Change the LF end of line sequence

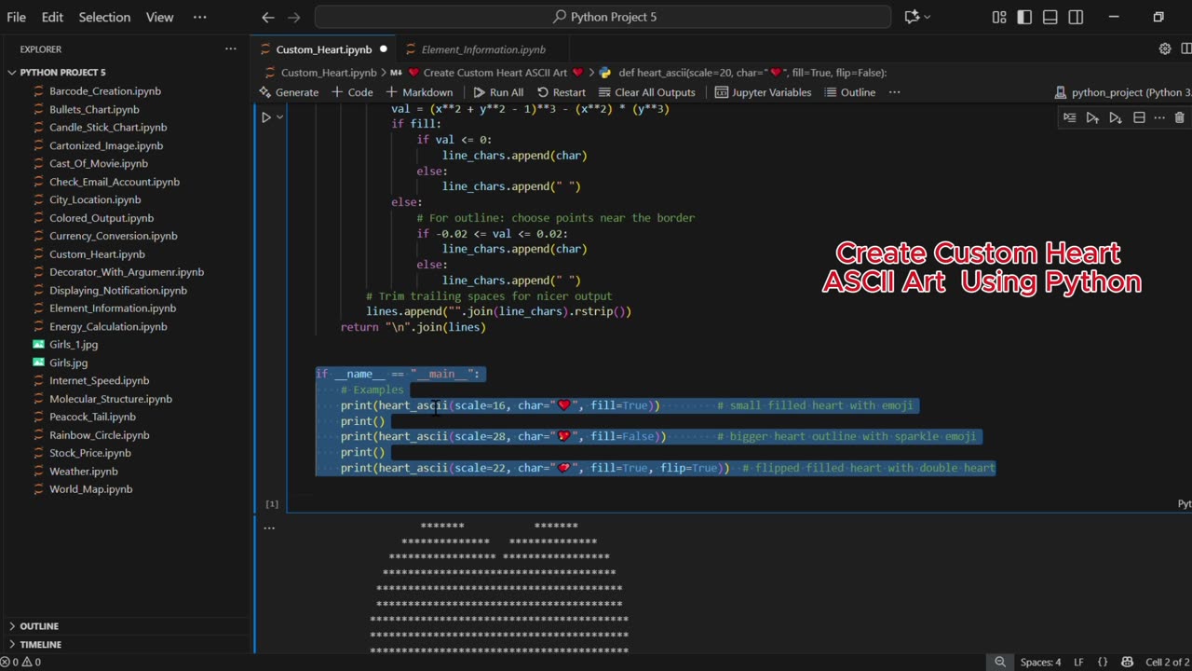[x=1078, y=662]
